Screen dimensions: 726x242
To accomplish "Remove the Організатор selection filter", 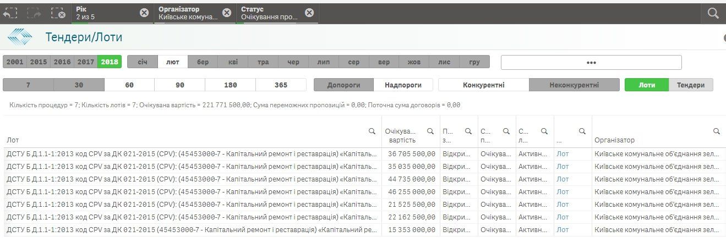I will [x=227, y=13].
